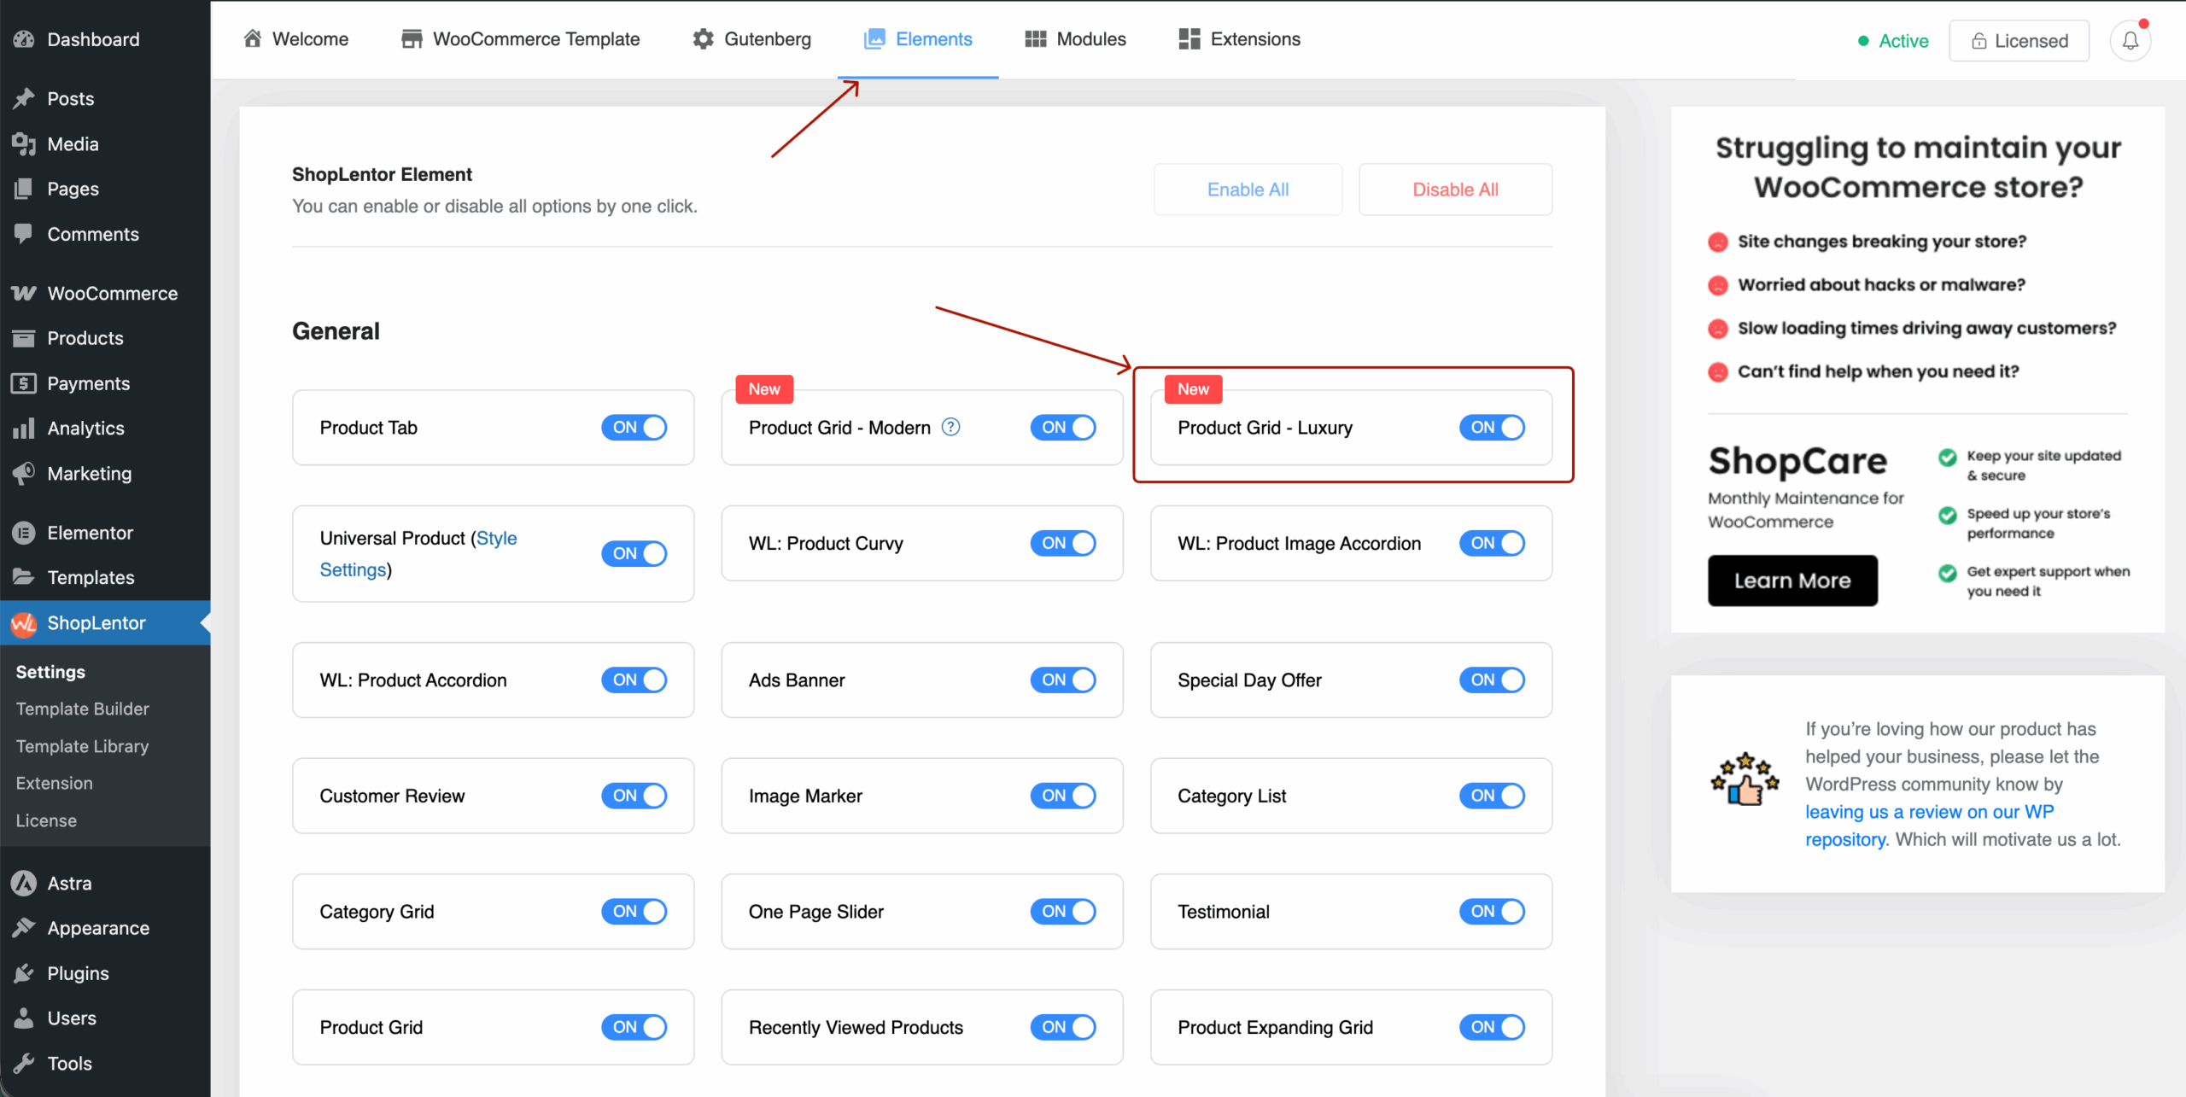Viewport: 2186px width, 1097px height.
Task: Open the ShopLentor plugin sidebar icon
Action: pos(23,622)
